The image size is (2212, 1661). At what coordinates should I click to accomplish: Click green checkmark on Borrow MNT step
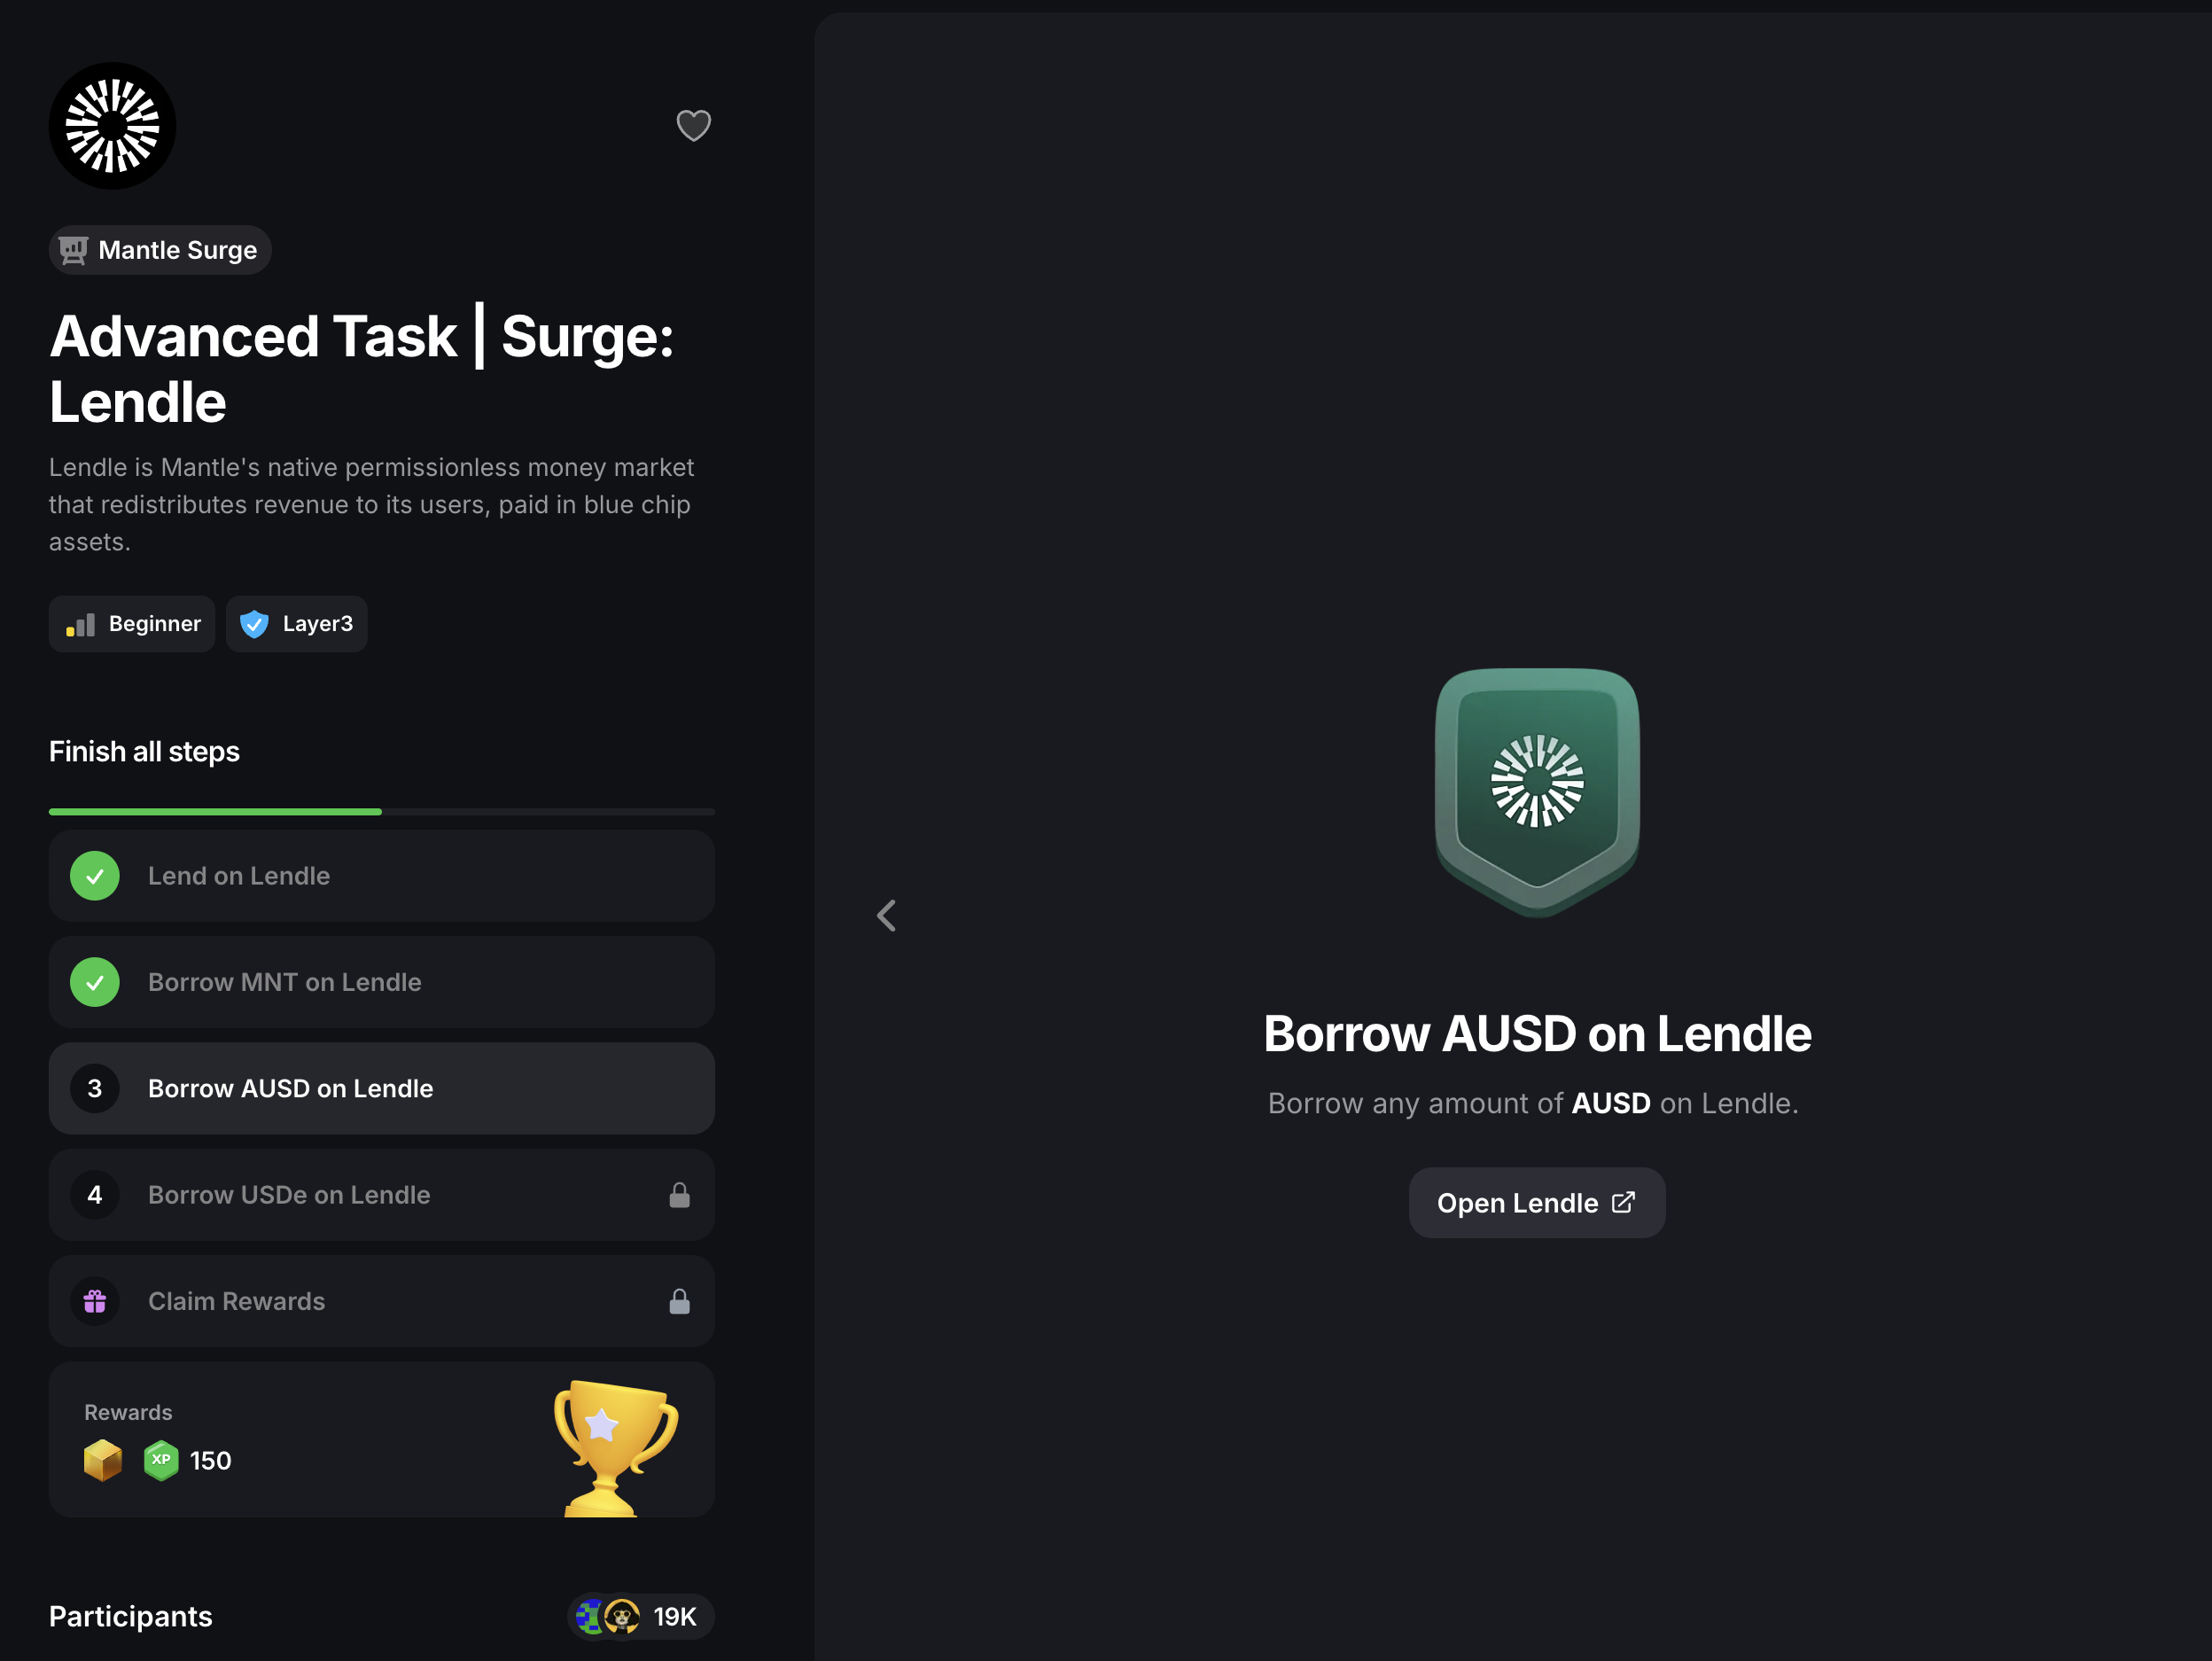point(95,982)
